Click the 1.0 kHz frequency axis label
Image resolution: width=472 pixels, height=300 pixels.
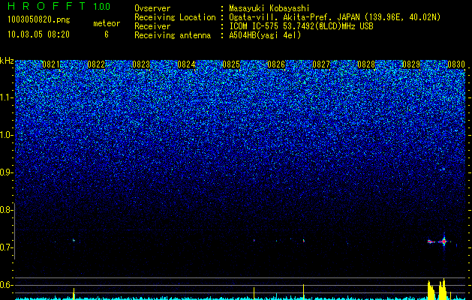(6, 136)
